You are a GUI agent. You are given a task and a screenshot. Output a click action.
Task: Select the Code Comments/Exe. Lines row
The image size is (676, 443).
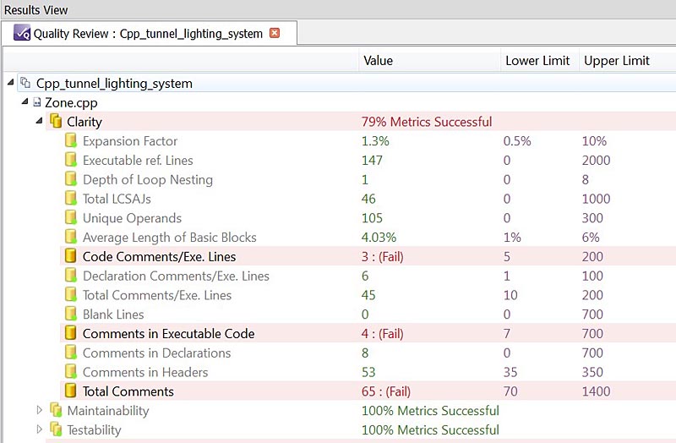368,256
